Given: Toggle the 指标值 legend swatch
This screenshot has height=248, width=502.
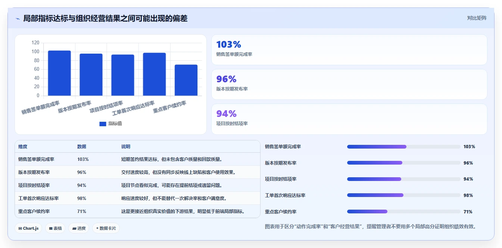Looking at the screenshot, I should 103,124.
